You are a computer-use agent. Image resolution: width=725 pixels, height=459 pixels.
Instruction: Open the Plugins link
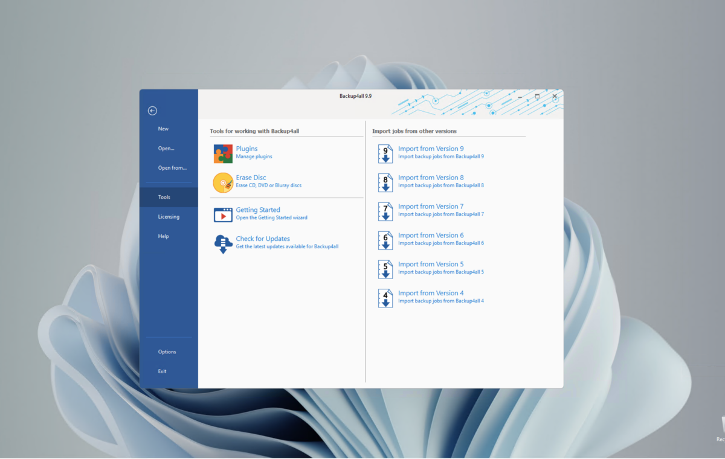click(x=246, y=149)
